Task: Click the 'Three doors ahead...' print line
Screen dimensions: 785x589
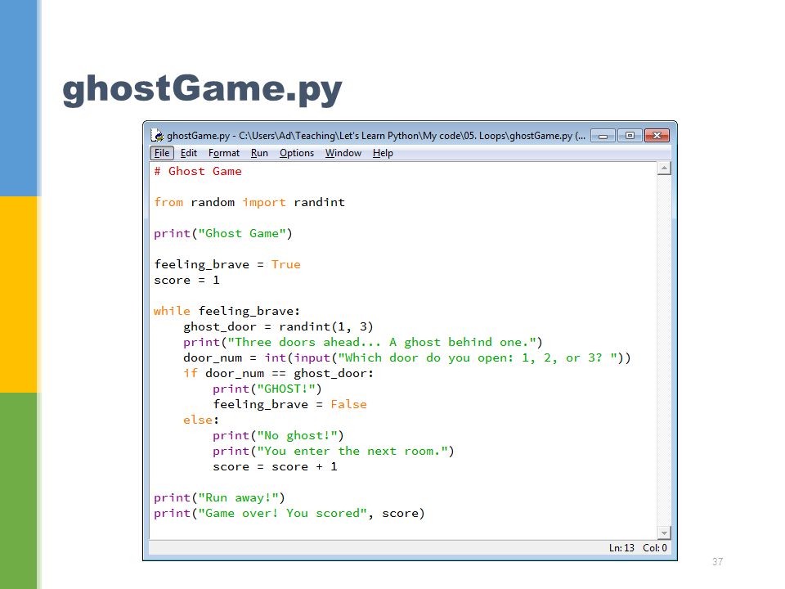Action: [x=363, y=342]
